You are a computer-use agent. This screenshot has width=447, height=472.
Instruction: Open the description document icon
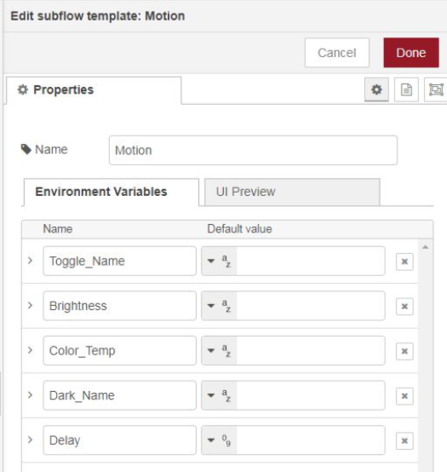[406, 89]
